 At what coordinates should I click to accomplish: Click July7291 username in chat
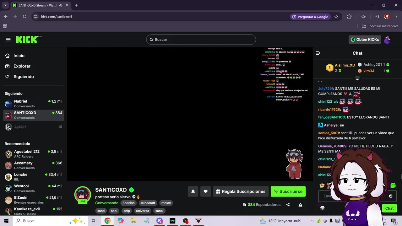pos(326,89)
